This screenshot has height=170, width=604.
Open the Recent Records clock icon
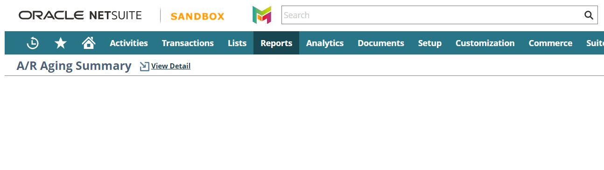(x=33, y=43)
